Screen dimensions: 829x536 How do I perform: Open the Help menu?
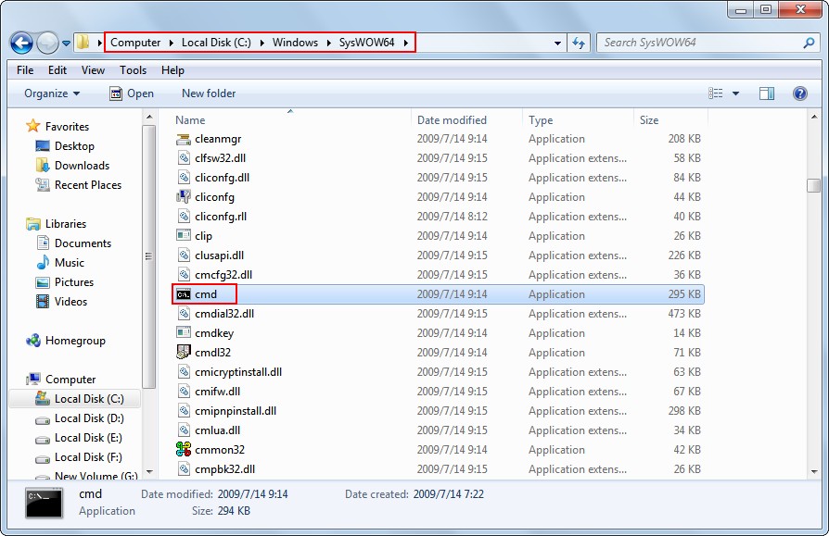pyautogui.click(x=172, y=70)
